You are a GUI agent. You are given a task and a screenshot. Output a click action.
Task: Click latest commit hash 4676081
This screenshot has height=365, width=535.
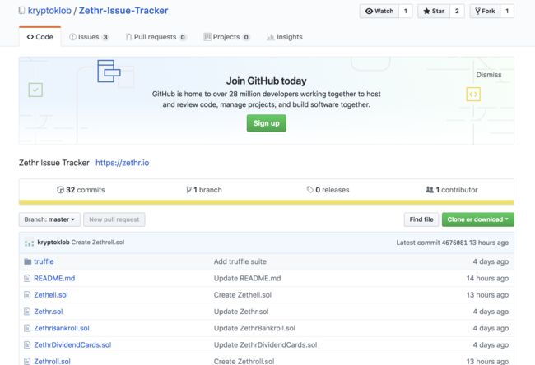pyautogui.click(x=454, y=243)
